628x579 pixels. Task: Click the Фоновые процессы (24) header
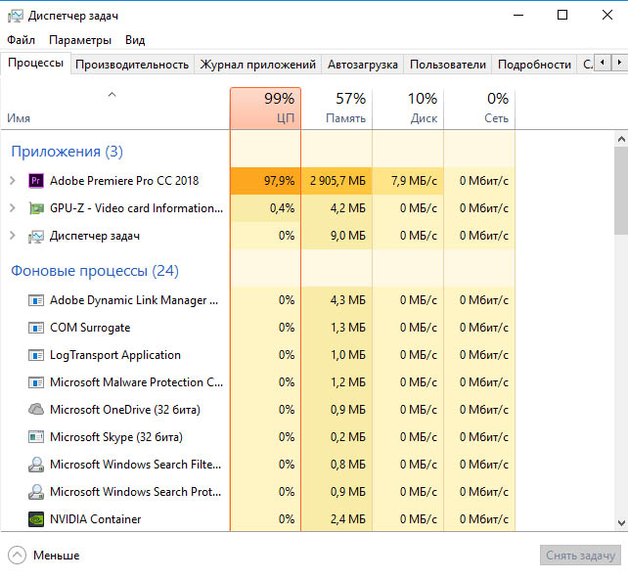95,271
